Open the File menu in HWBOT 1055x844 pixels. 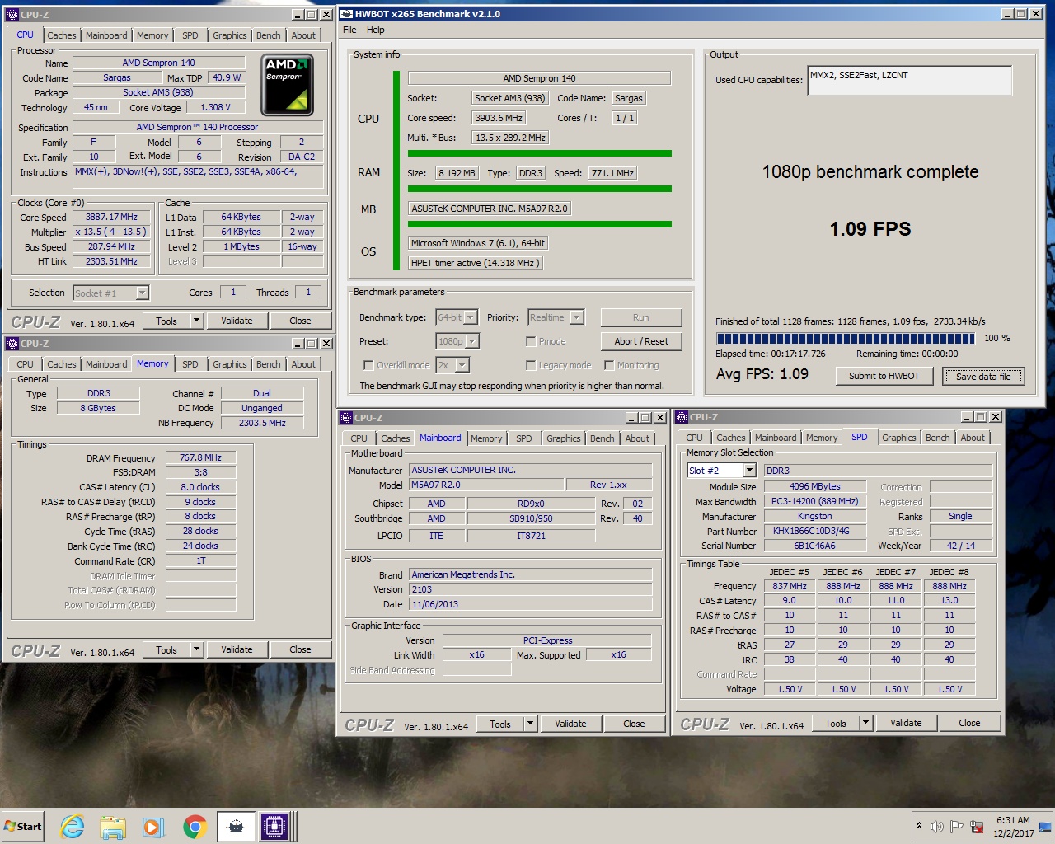click(349, 30)
